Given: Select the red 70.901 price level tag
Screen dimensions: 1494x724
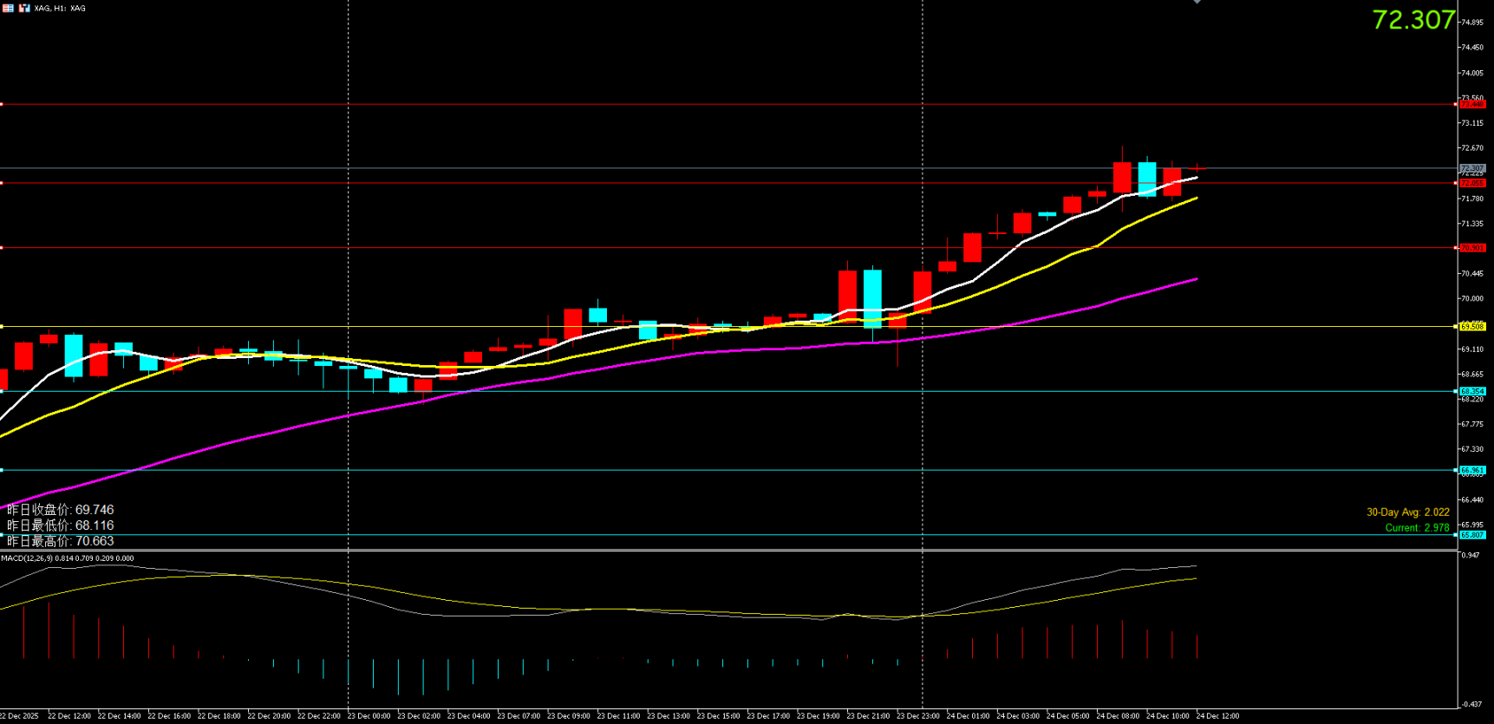Looking at the screenshot, I should pyautogui.click(x=1472, y=248).
